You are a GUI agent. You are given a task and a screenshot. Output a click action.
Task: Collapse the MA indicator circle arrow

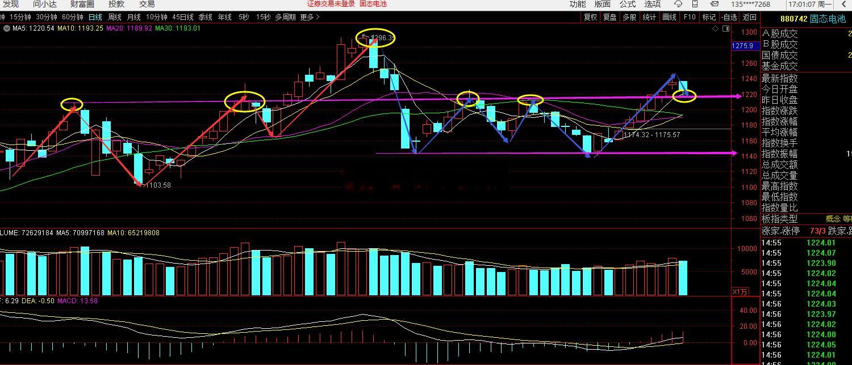coord(6,28)
